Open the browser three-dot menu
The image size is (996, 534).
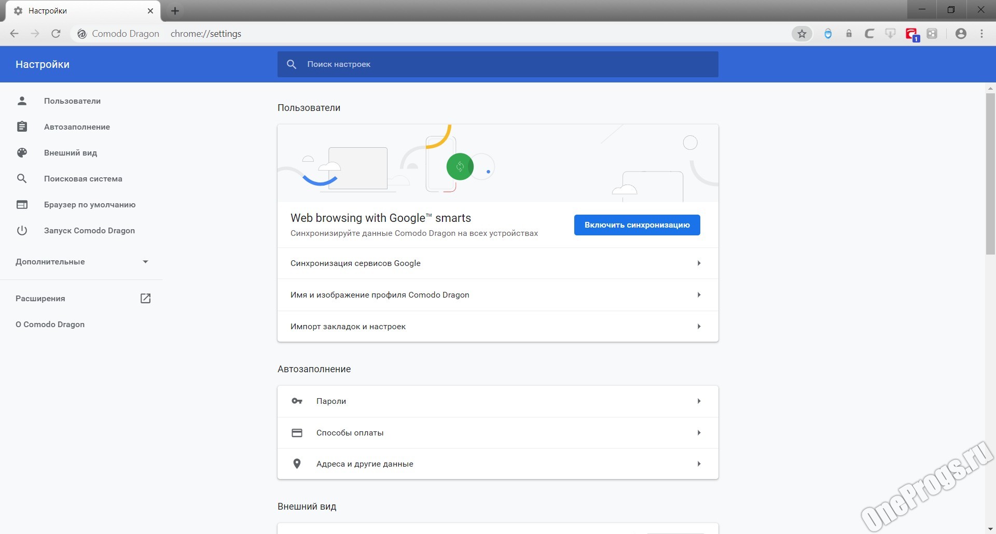coord(981,34)
